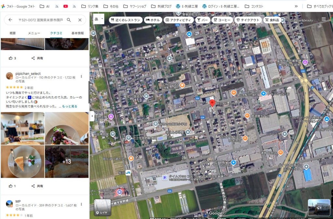Open the 概要 tab

(x=13, y=33)
